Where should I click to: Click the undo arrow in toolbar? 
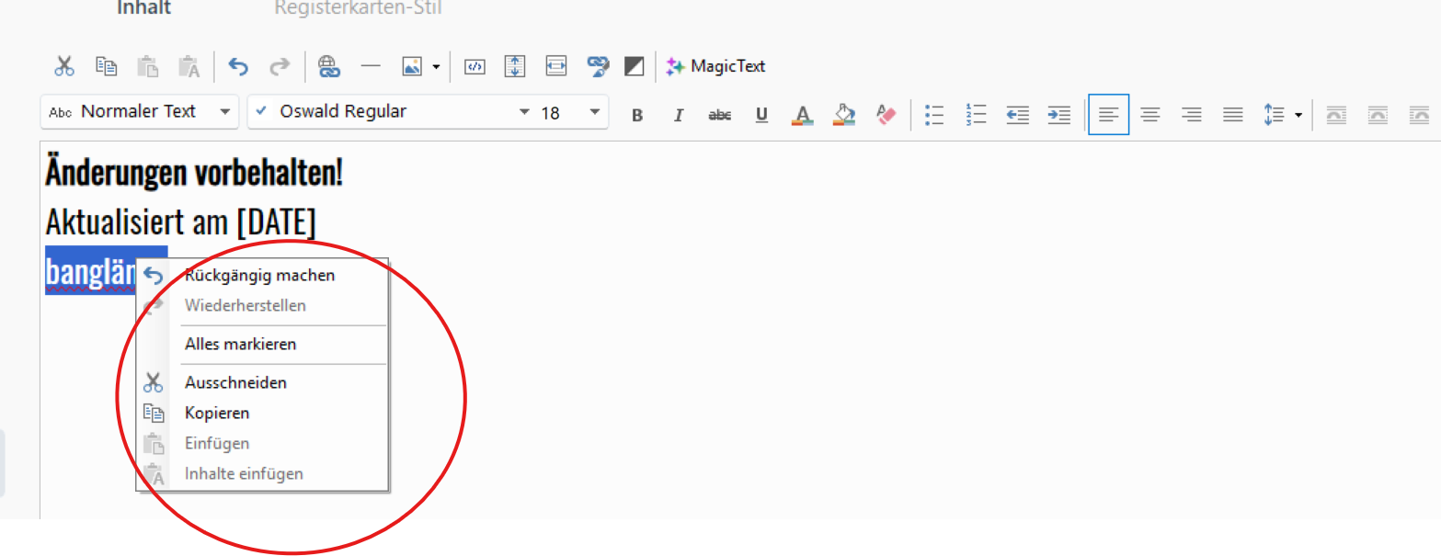[238, 66]
